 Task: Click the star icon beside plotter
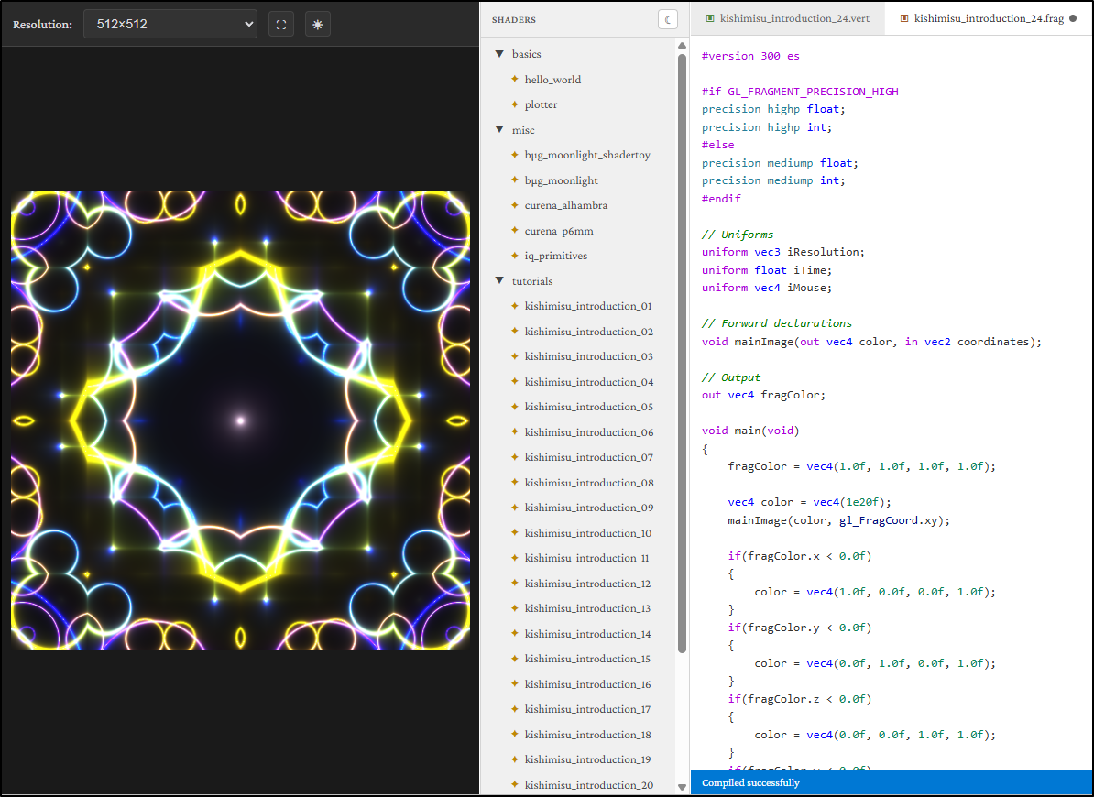tap(515, 104)
